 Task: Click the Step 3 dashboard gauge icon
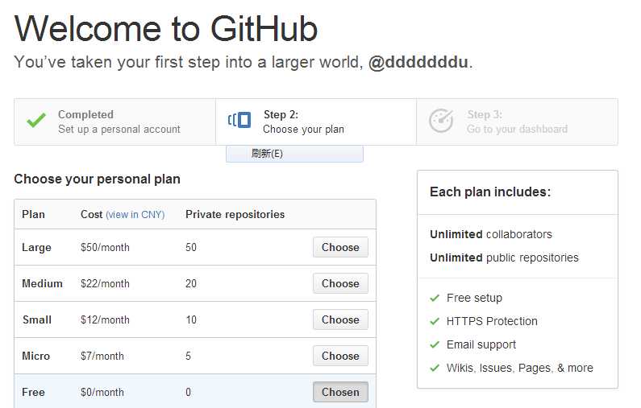[441, 121]
